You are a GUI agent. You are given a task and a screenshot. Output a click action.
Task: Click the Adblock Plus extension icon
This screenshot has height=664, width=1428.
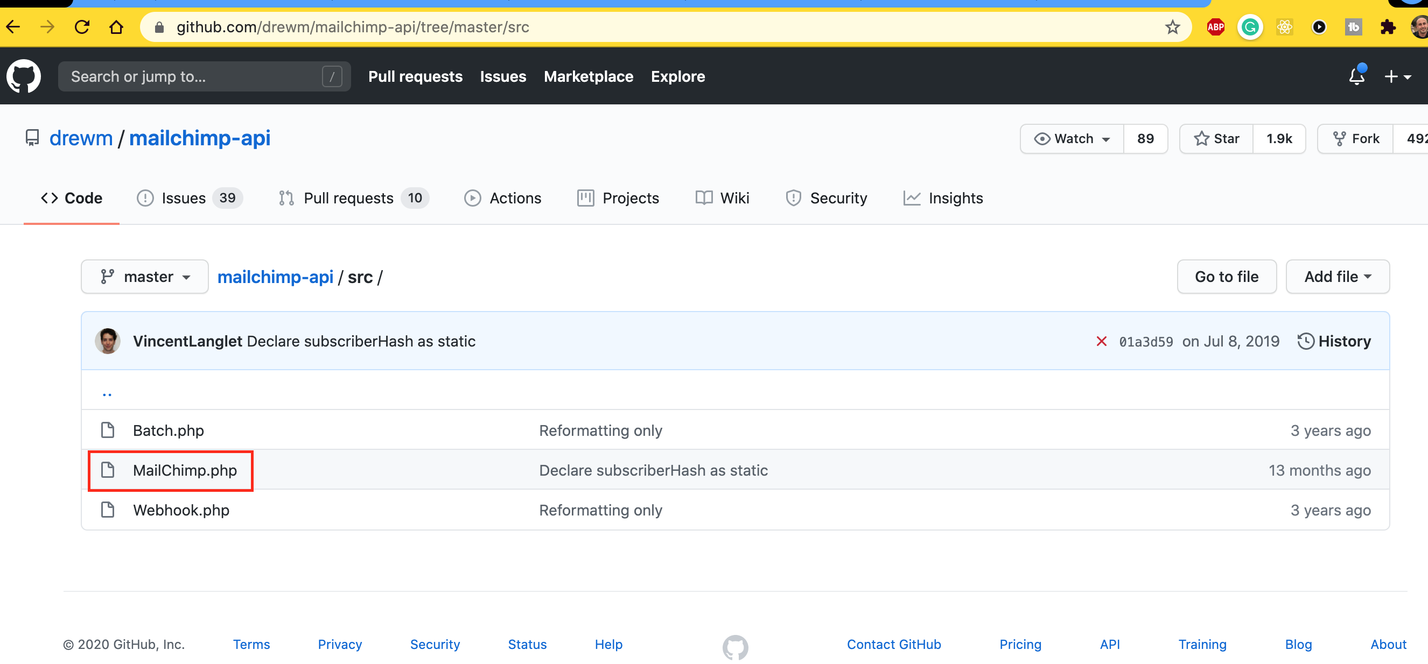[1215, 27]
